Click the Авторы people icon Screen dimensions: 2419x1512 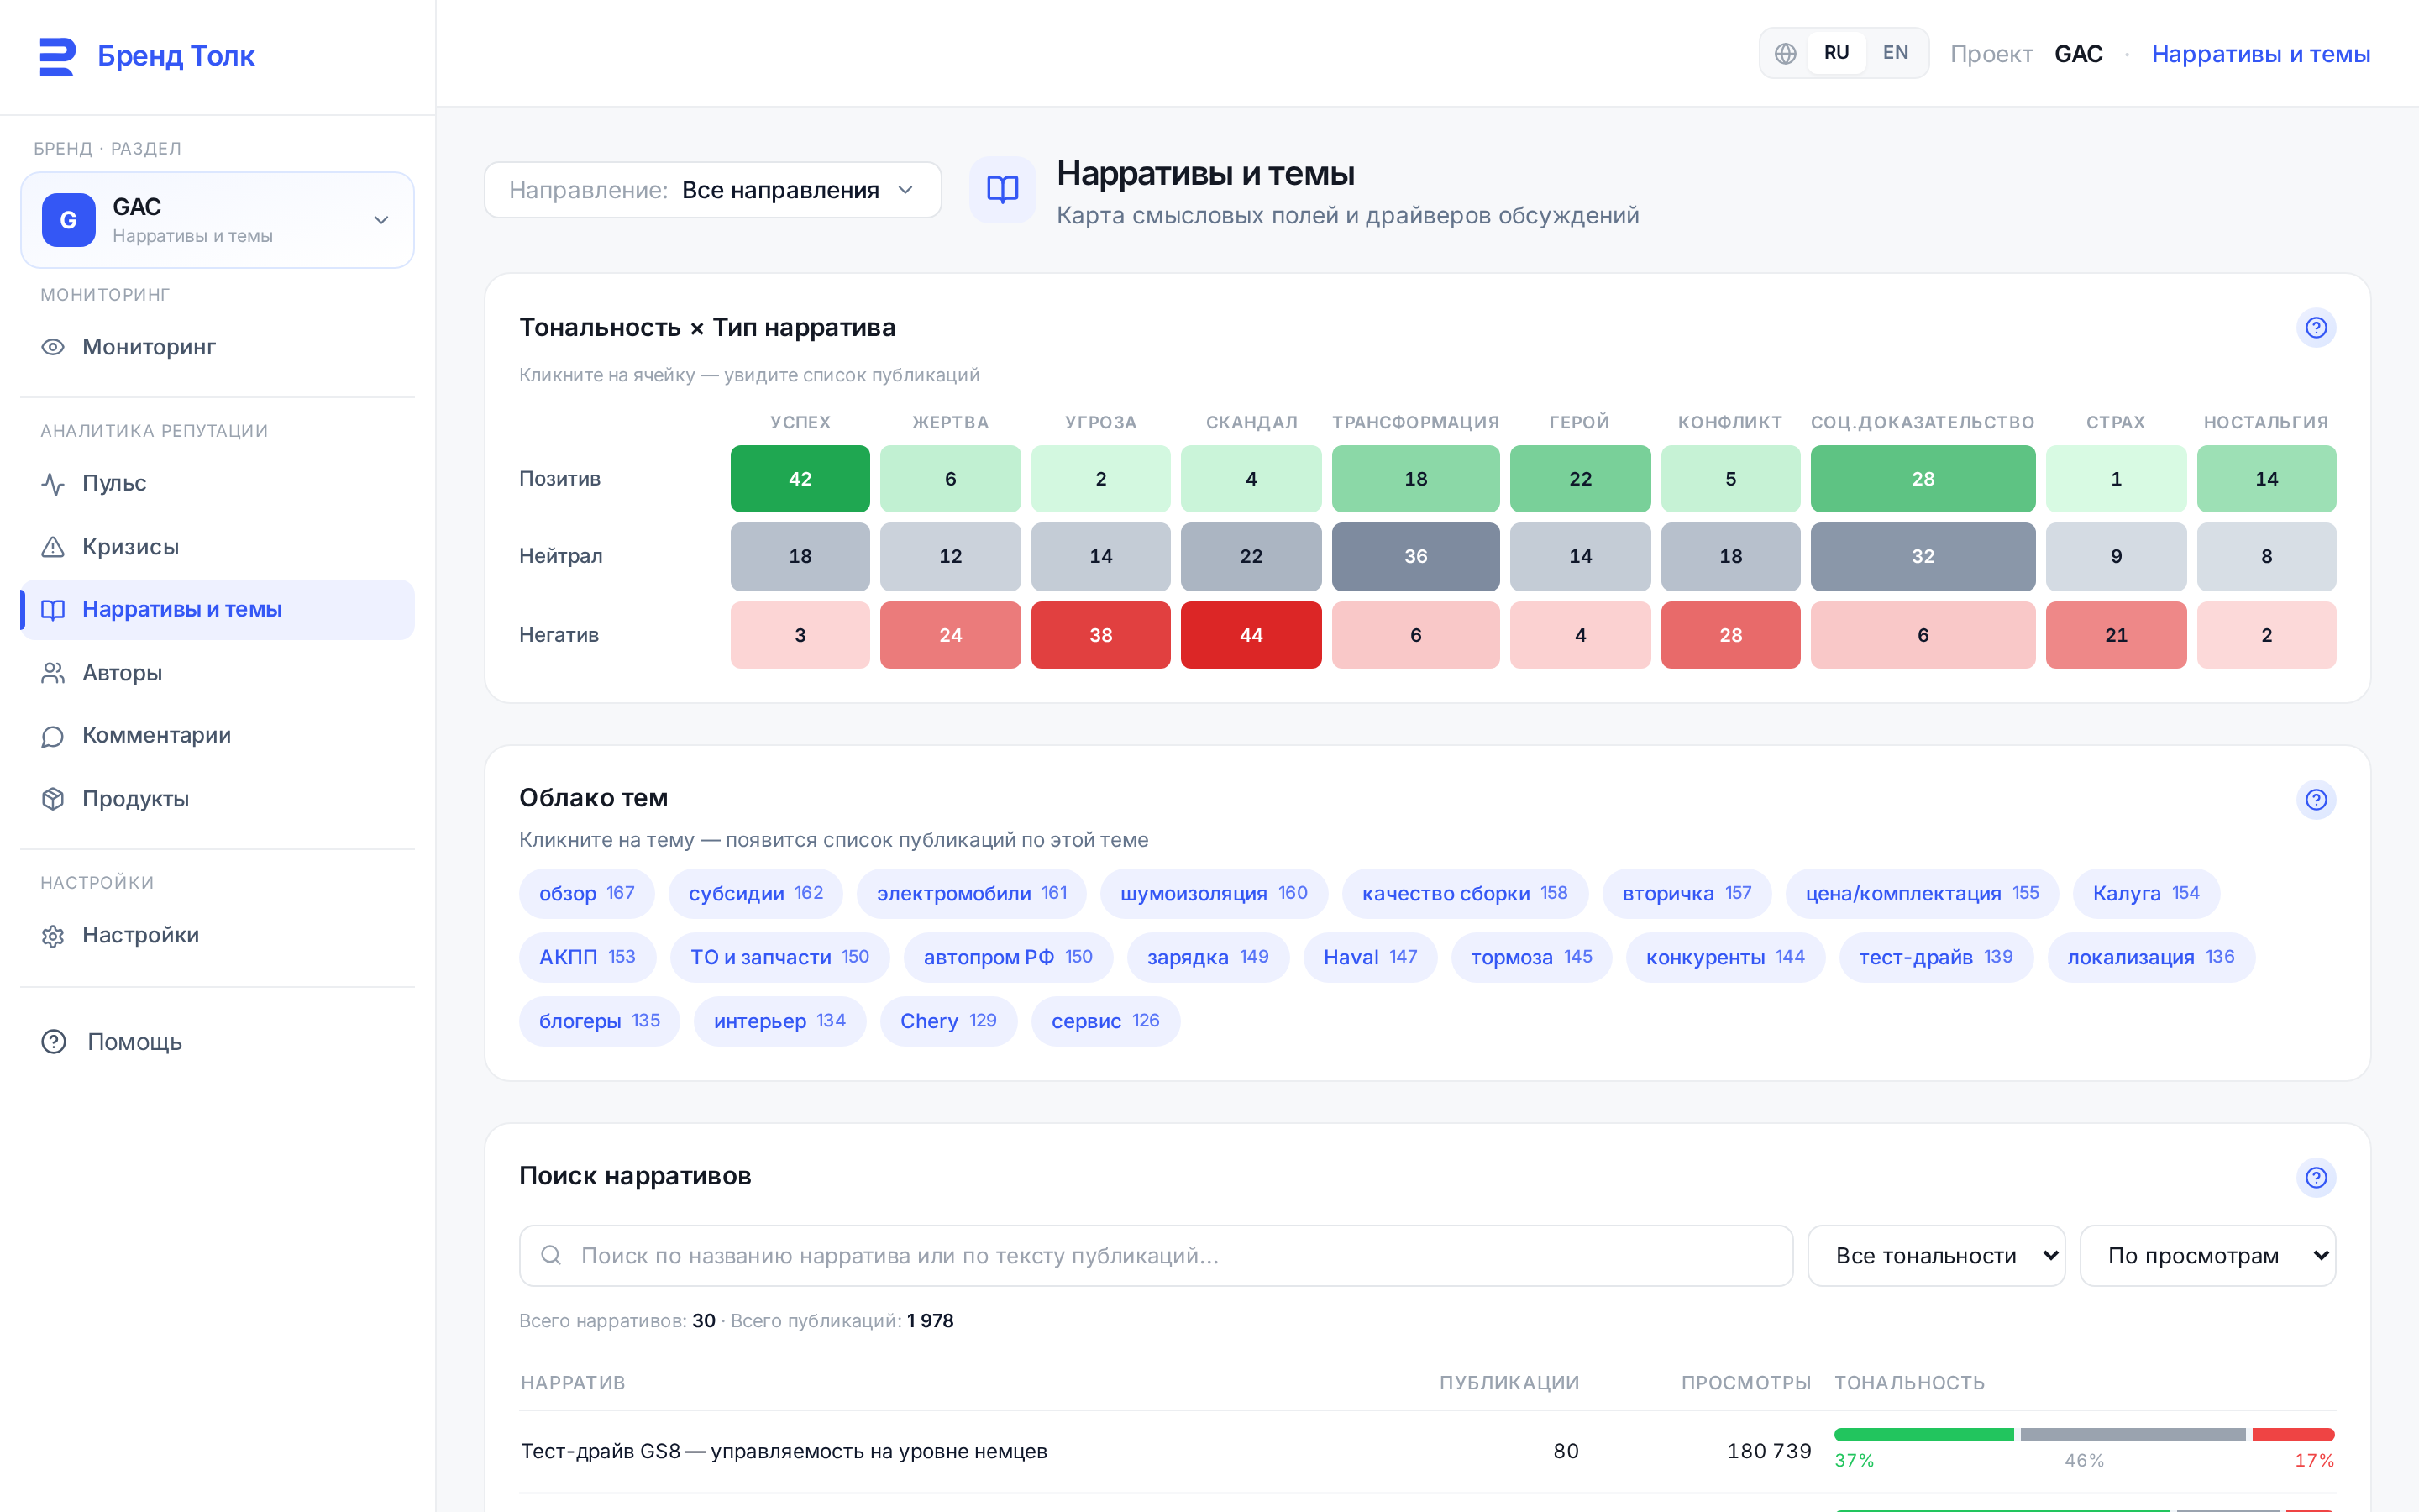point(53,673)
